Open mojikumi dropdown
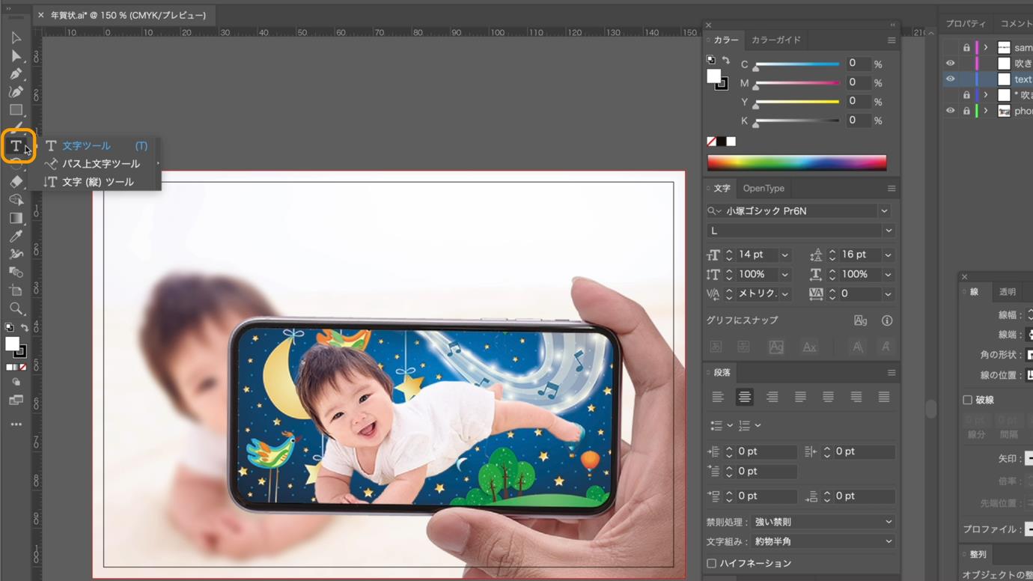Image resolution: width=1033 pixels, height=581 pixels. (823, 541)
